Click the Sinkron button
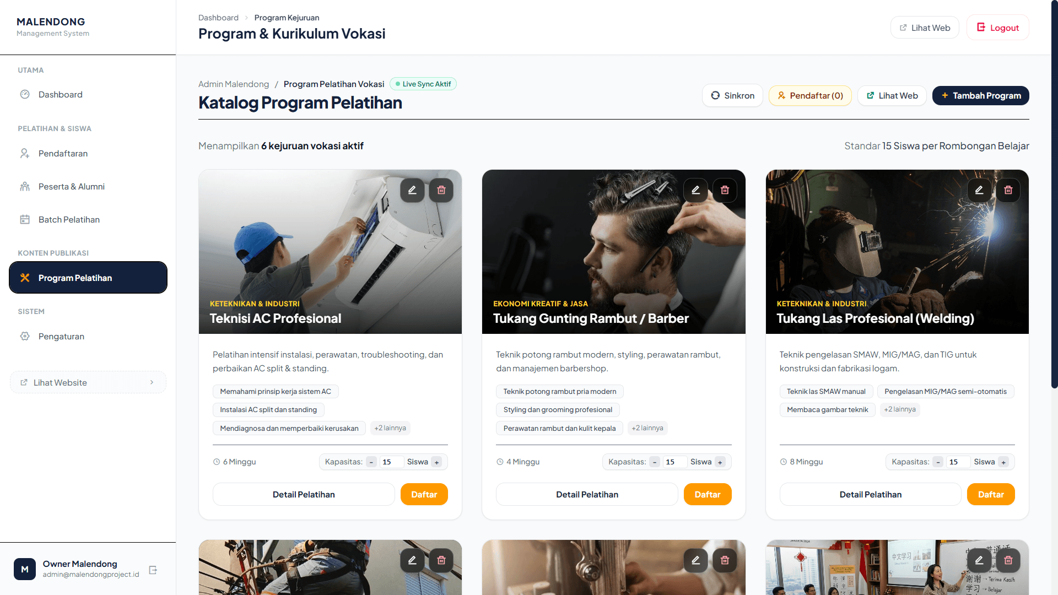 point(732,96)
